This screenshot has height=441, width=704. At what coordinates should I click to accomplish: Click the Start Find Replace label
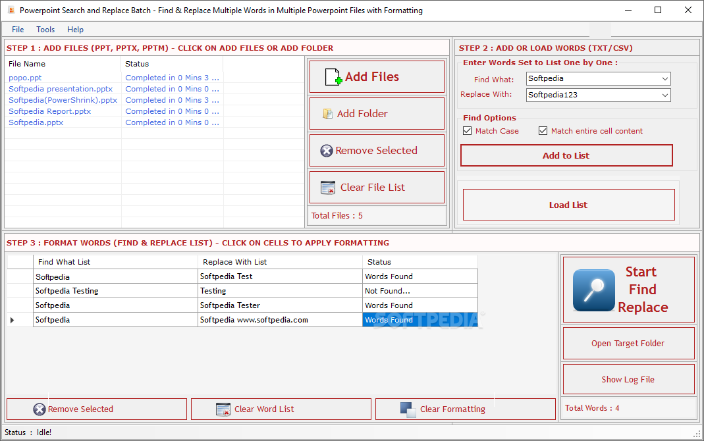[643, 290]
